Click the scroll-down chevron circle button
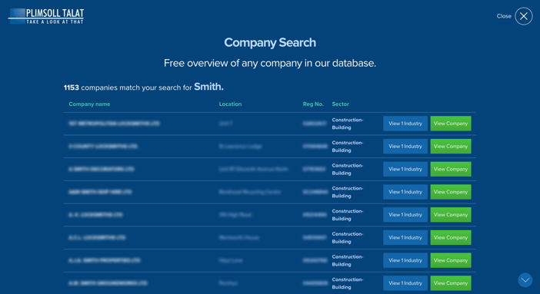 coord(525,280)
